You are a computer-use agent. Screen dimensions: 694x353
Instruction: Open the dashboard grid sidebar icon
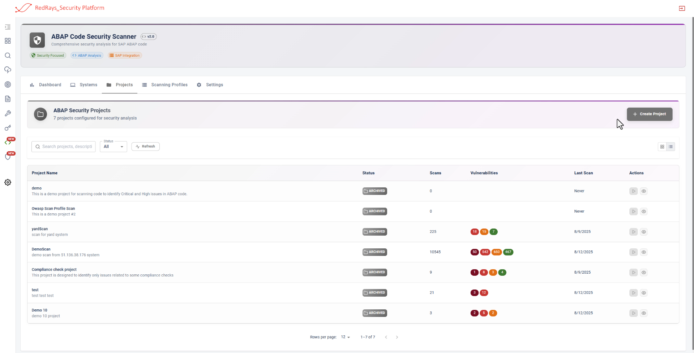[8, 41]
